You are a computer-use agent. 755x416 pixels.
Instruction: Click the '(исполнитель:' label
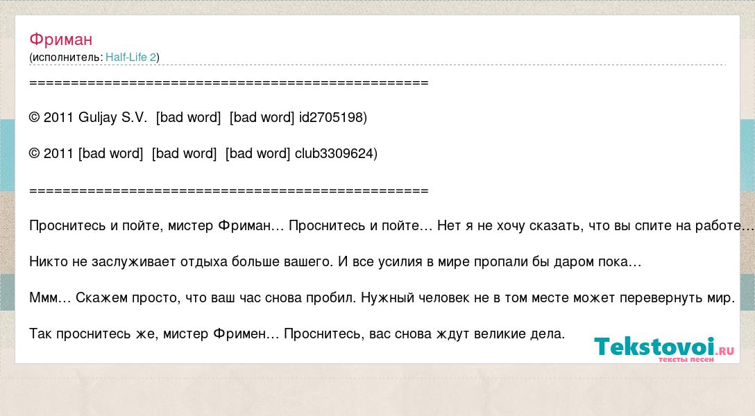coord(66,58)
